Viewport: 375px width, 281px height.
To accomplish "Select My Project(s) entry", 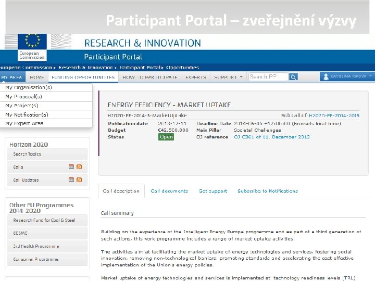I will (x=46, y=106).
